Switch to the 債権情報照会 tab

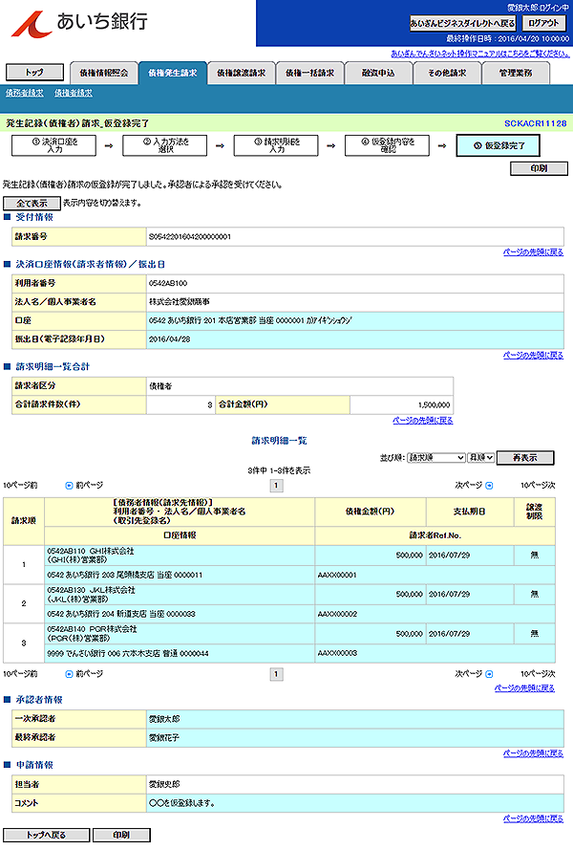[x=103, y=73]
